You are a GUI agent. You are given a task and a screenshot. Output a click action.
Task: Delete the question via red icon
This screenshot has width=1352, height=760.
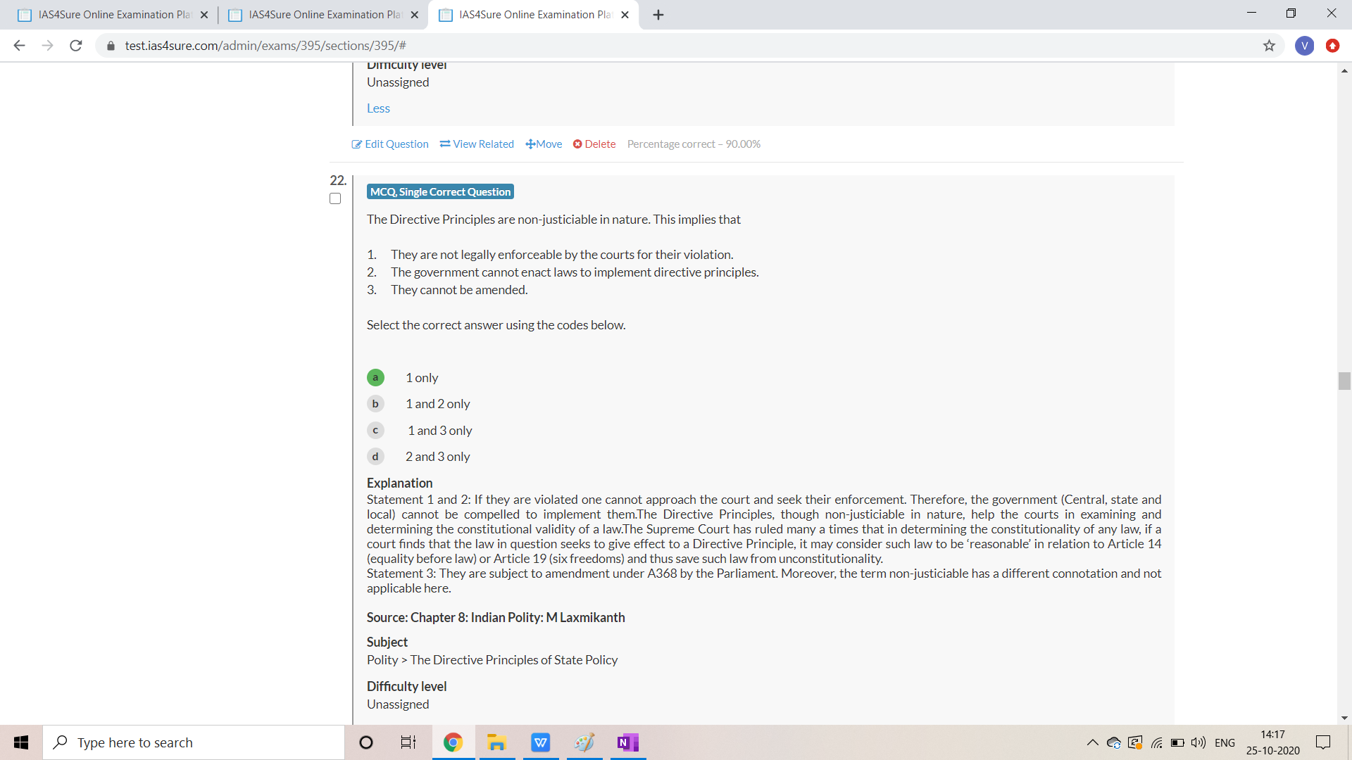pyautogui.click(x=577, y=144)
